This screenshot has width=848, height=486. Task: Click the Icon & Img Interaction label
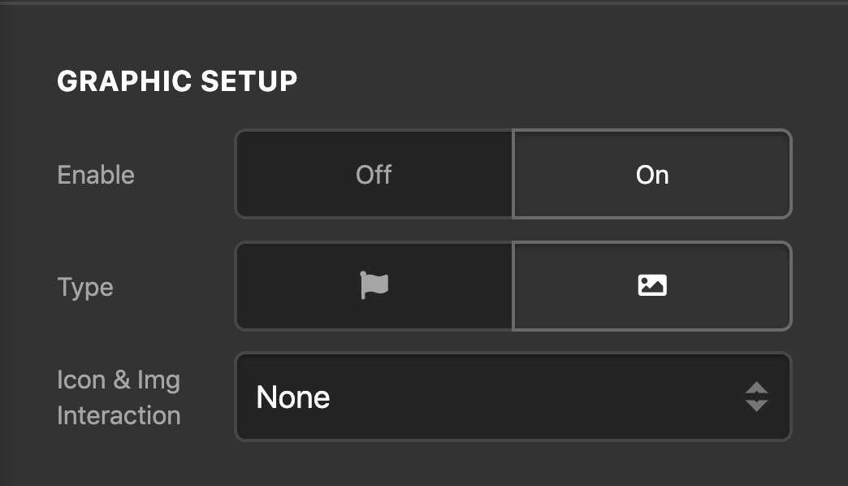coord(119,397)
